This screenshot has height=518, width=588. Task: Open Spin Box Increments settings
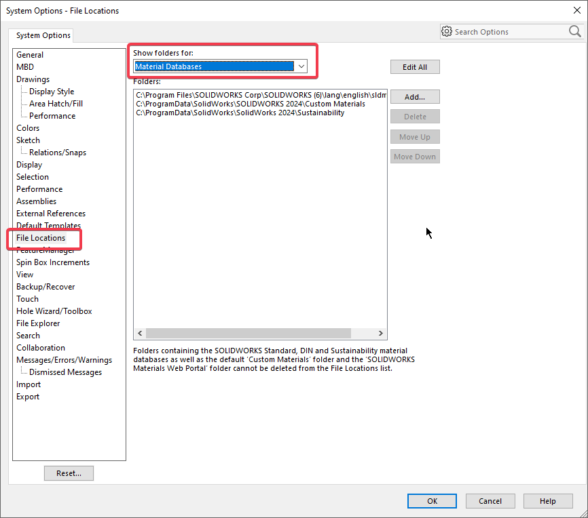[53, 262]
